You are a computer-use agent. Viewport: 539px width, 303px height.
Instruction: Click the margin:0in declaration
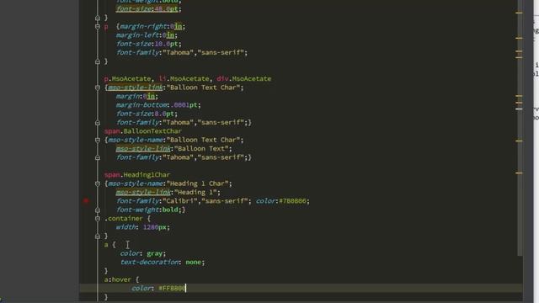136,96
